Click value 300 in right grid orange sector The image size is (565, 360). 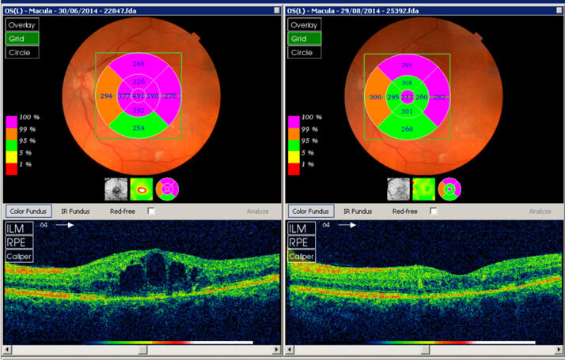click(375, 97)
